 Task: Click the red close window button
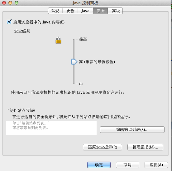(4, 3)
